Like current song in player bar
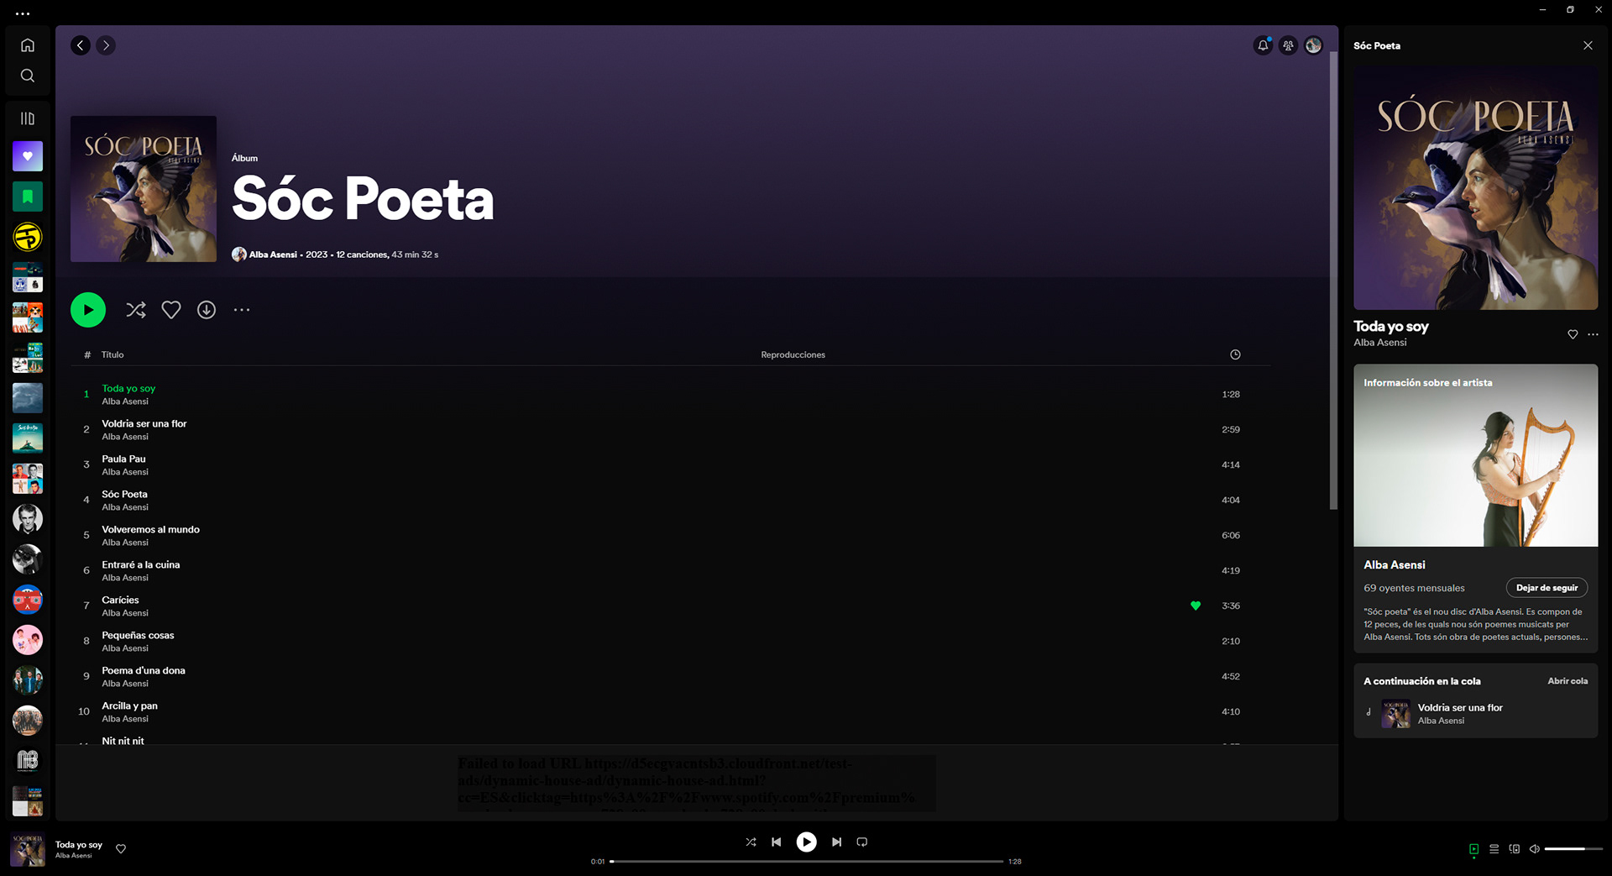Image resolution: width=1612 pixels, height=876 pixels. coord(121,849)
